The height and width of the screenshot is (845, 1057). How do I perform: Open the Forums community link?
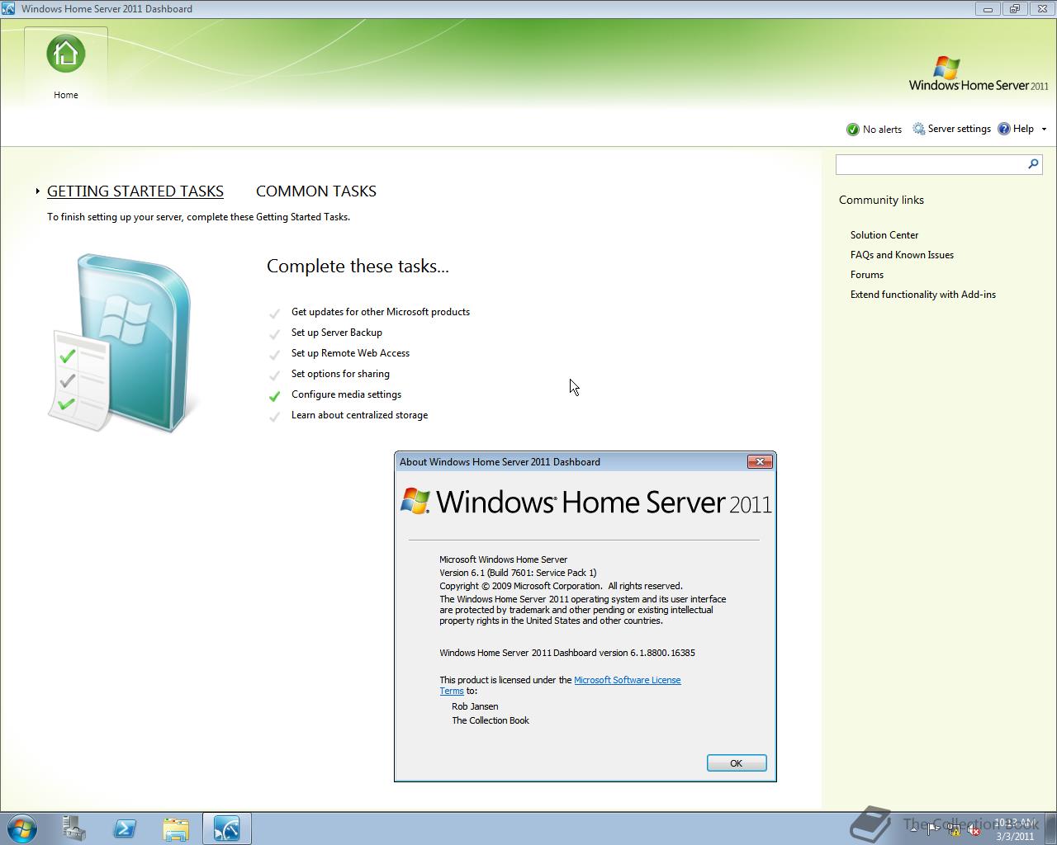coord(867,275)
